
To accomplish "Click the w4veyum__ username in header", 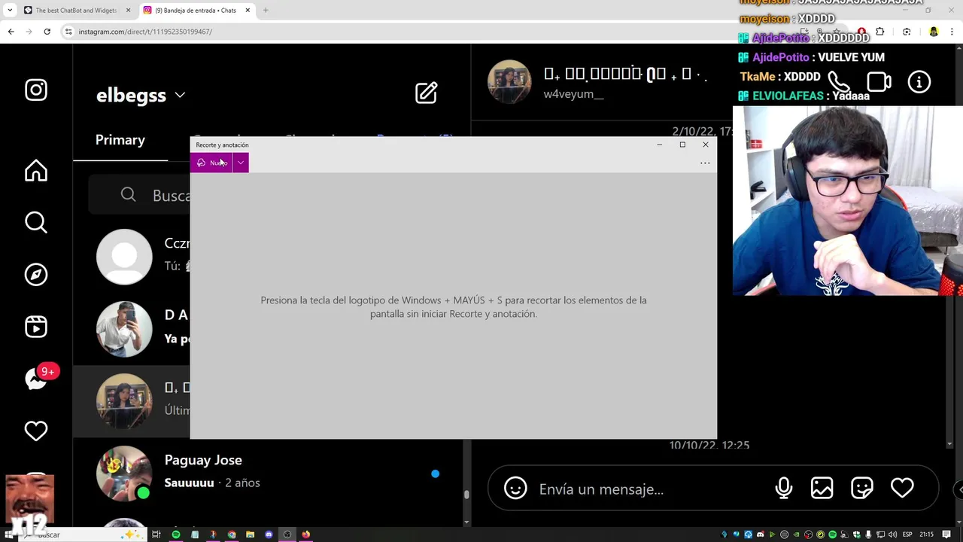I will click(573, 95).
